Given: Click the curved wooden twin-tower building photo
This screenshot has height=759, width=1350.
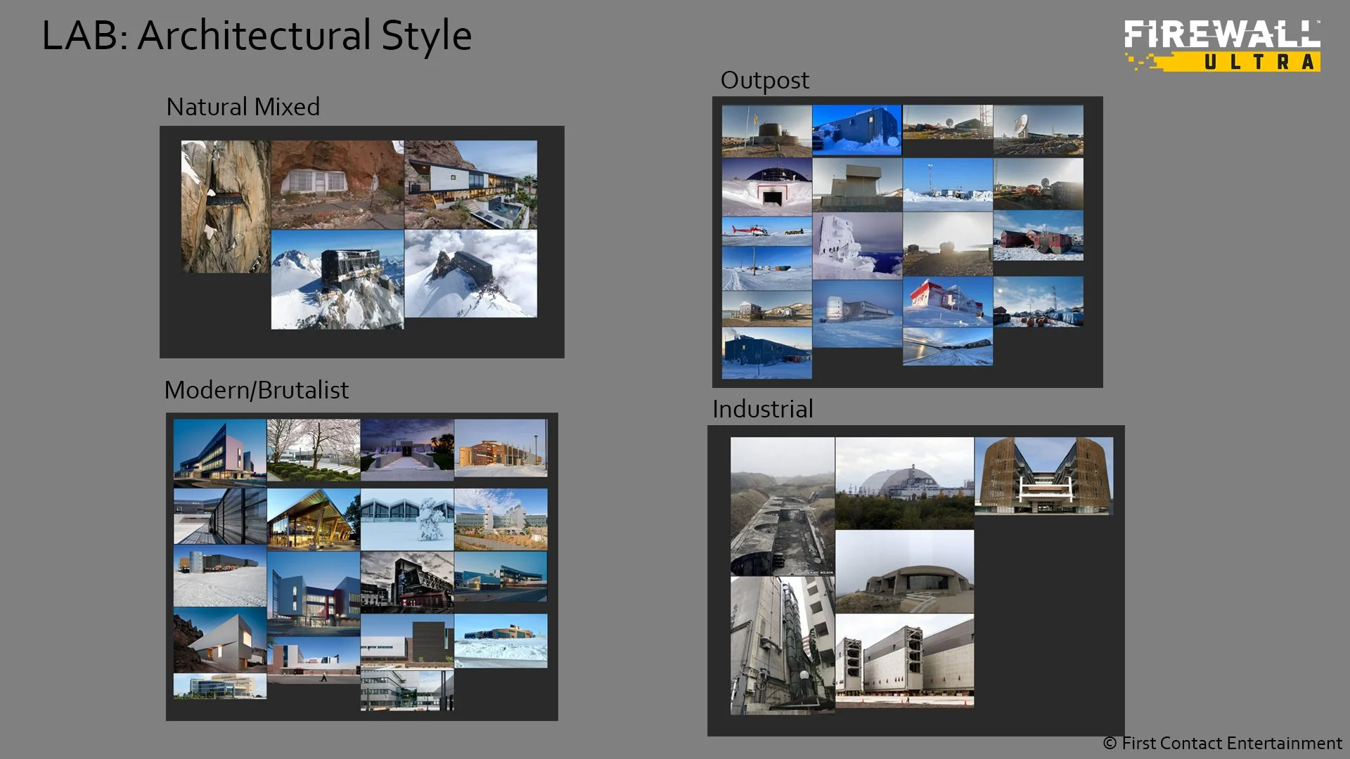Looking at the screenshot, I should click(1043, 475).
